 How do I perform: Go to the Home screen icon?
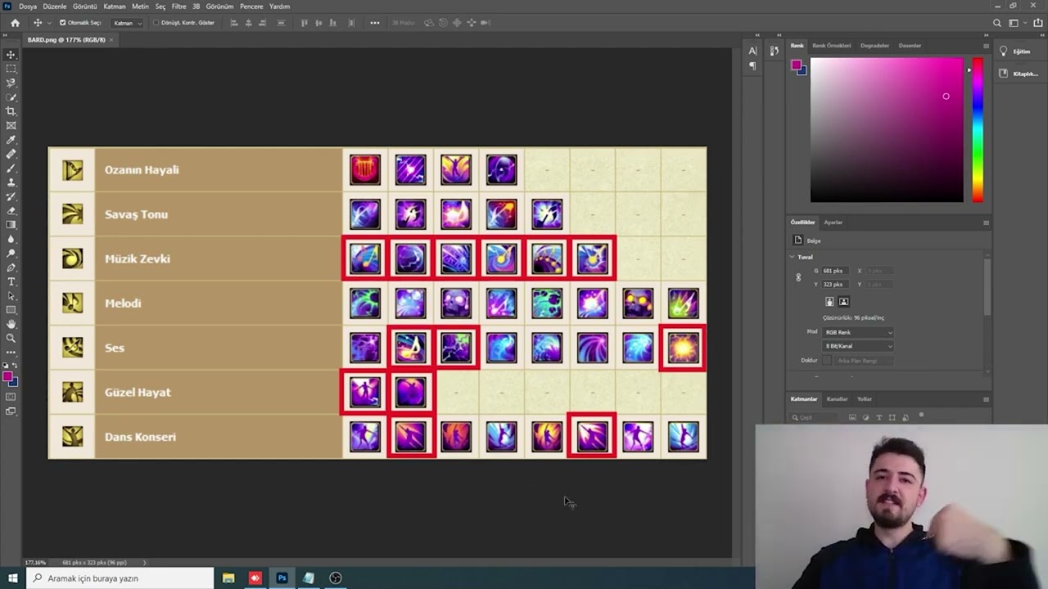pos(15,23)
